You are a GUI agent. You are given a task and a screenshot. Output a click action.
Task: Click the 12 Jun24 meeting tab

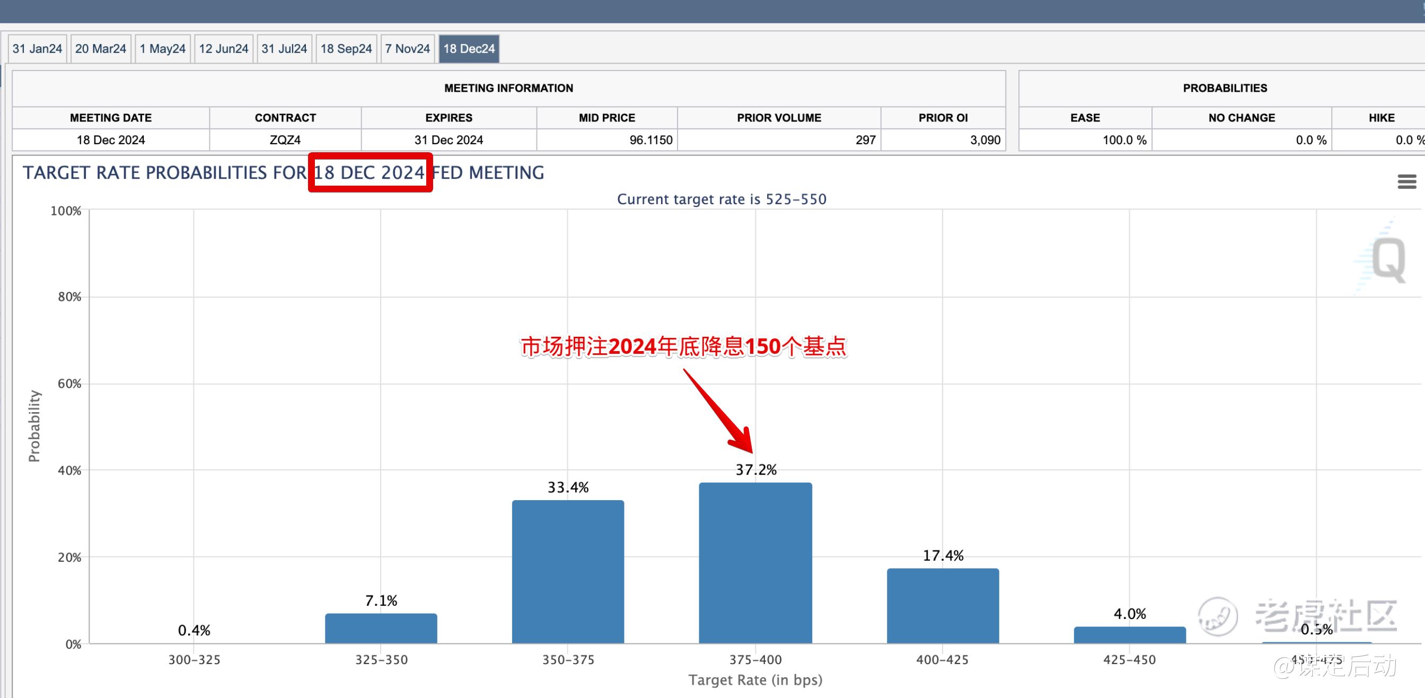[224, 49]
